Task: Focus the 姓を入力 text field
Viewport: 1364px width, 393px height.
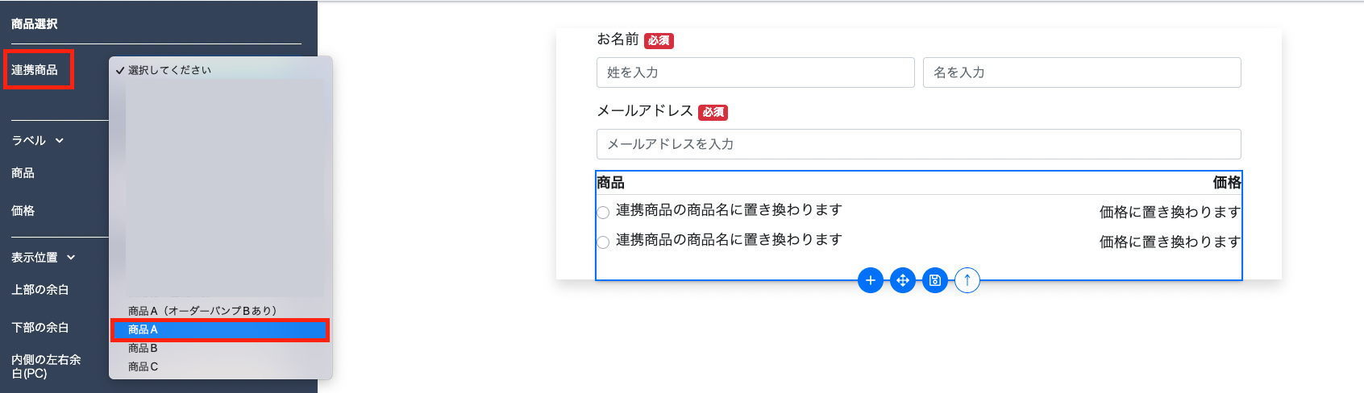Action: tap(755, 72)
